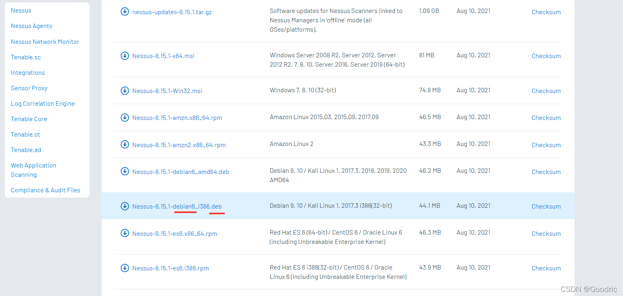
Task: View Checksum for amzn.x86_64.rpm row
Action: (x=546, y=118)
